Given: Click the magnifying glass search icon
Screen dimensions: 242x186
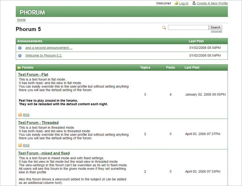Looking at the screenshot, I should pyautogui.click(x=164, y=28).
